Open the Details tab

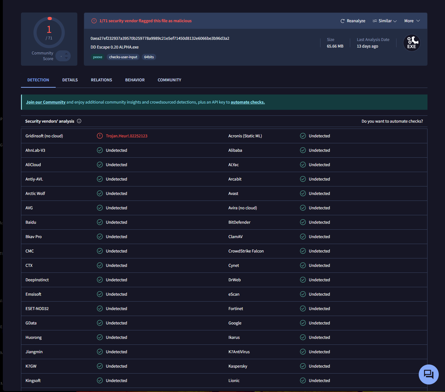click(70, 80)
